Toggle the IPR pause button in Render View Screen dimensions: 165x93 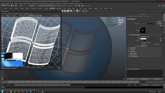point(53,16)
